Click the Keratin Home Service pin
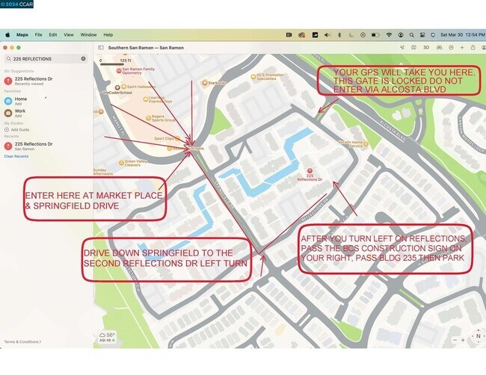Screen dimensions: 486x375 (x=366, y=143)
